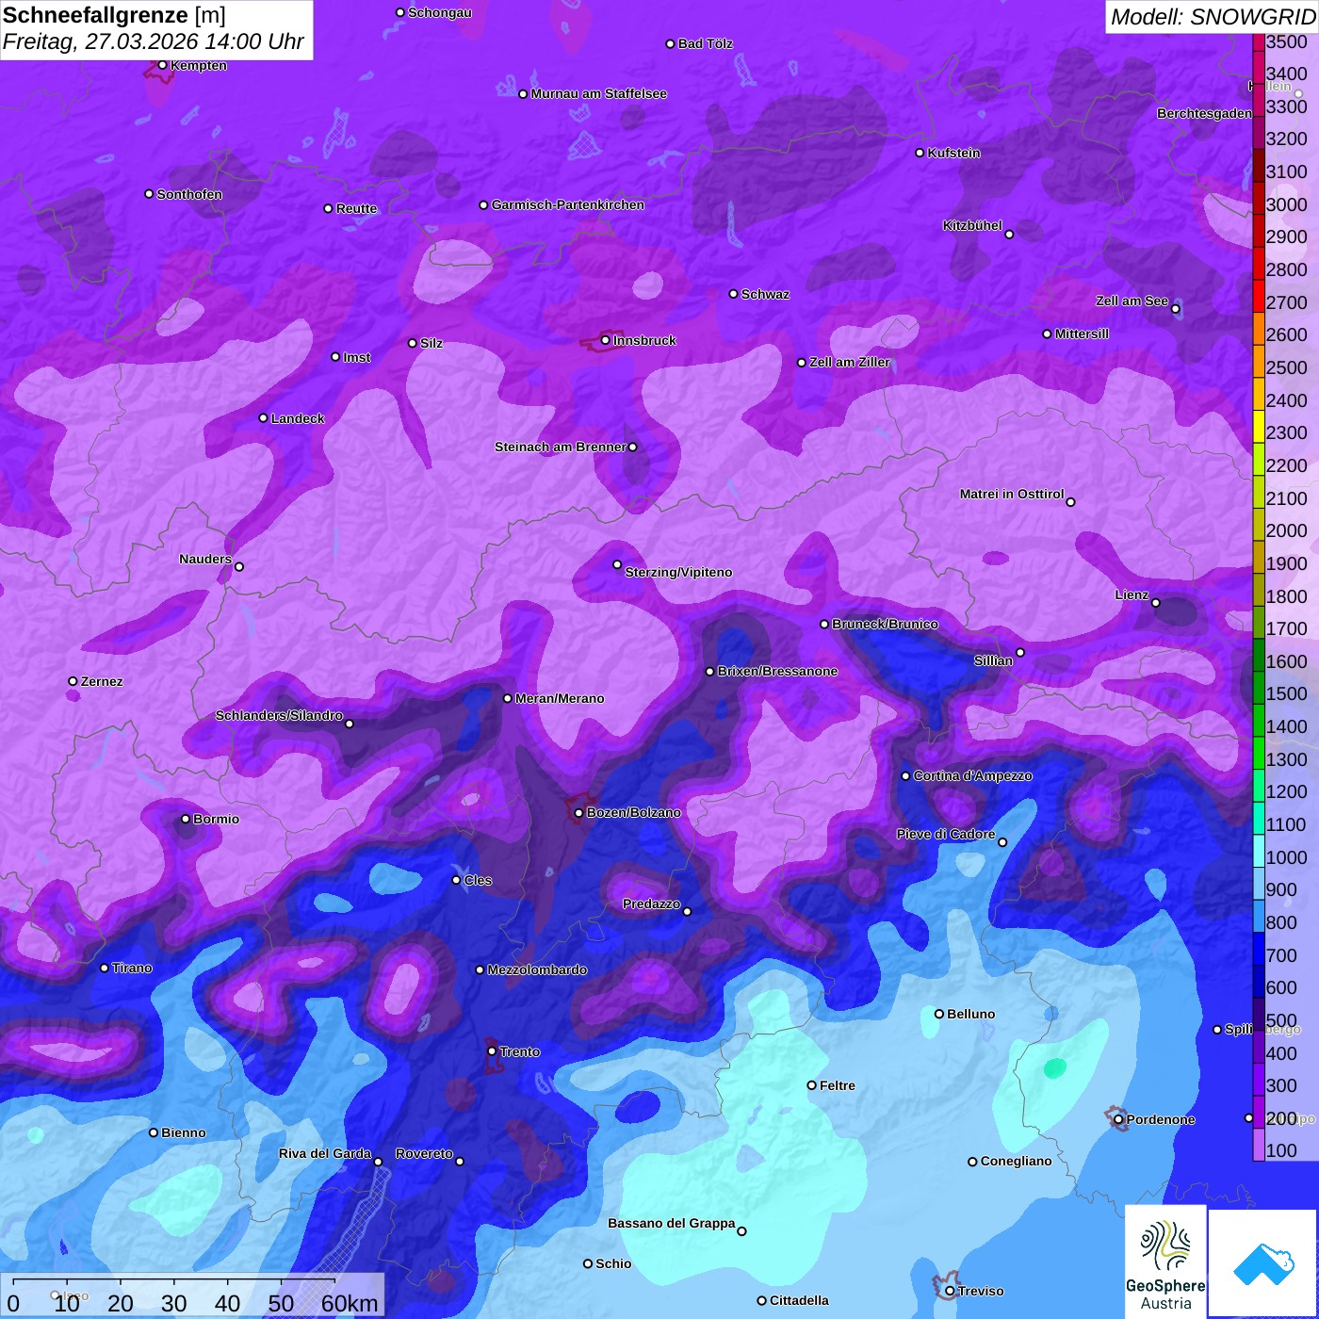Click the Imst label

tap(357, 357)
